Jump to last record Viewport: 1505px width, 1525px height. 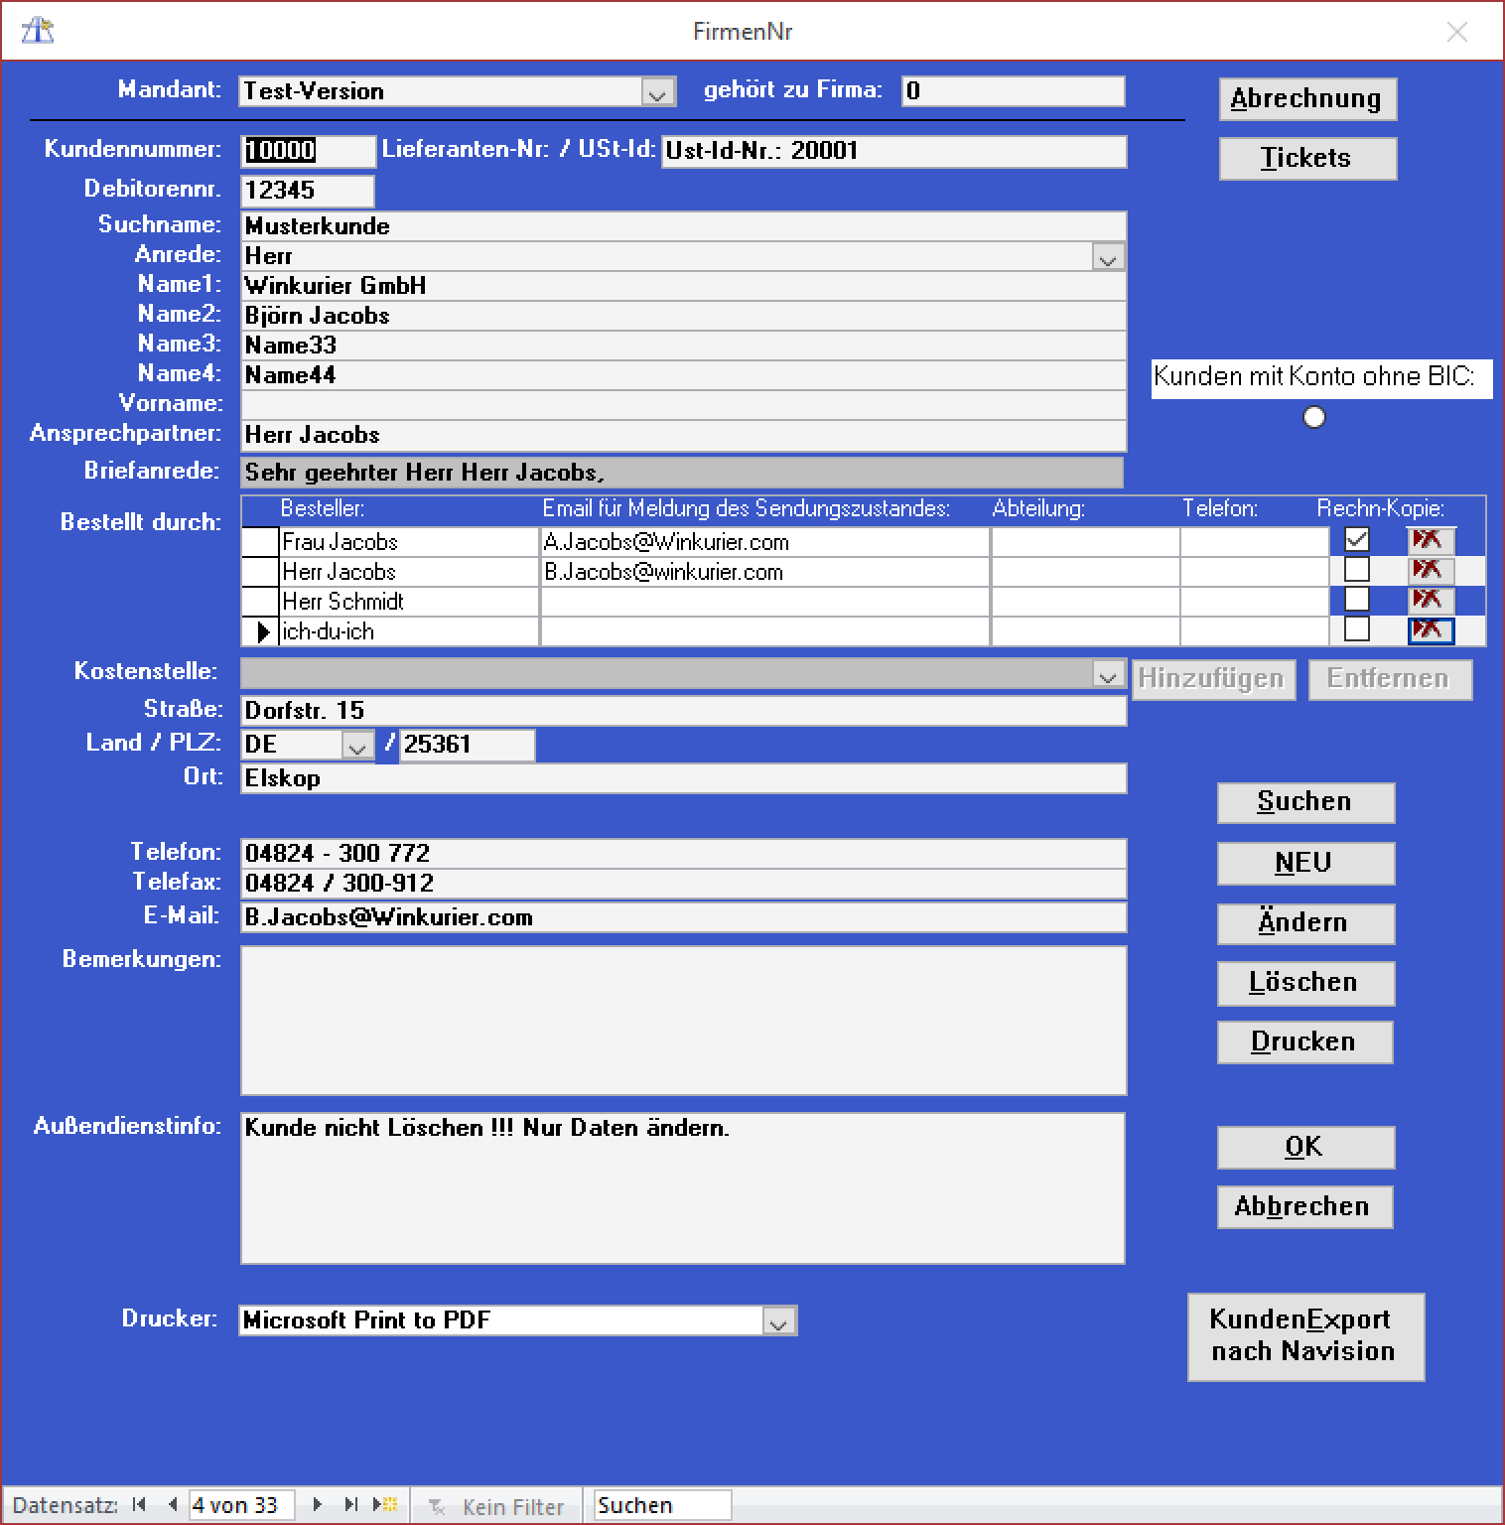(350, 1505)
